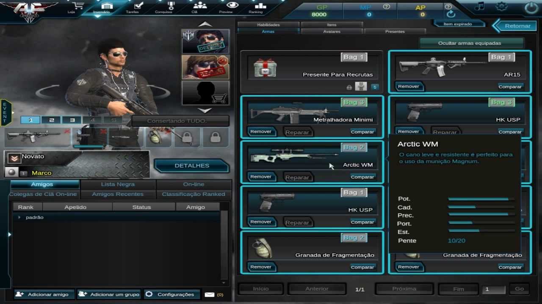Expand the padrão friends group

click(x=19, y=217)
